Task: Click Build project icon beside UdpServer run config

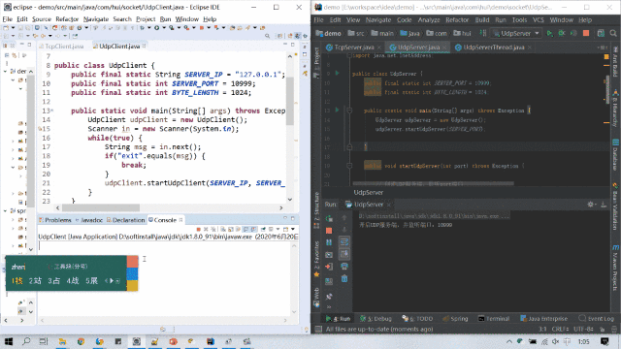Action: [483, 34]
